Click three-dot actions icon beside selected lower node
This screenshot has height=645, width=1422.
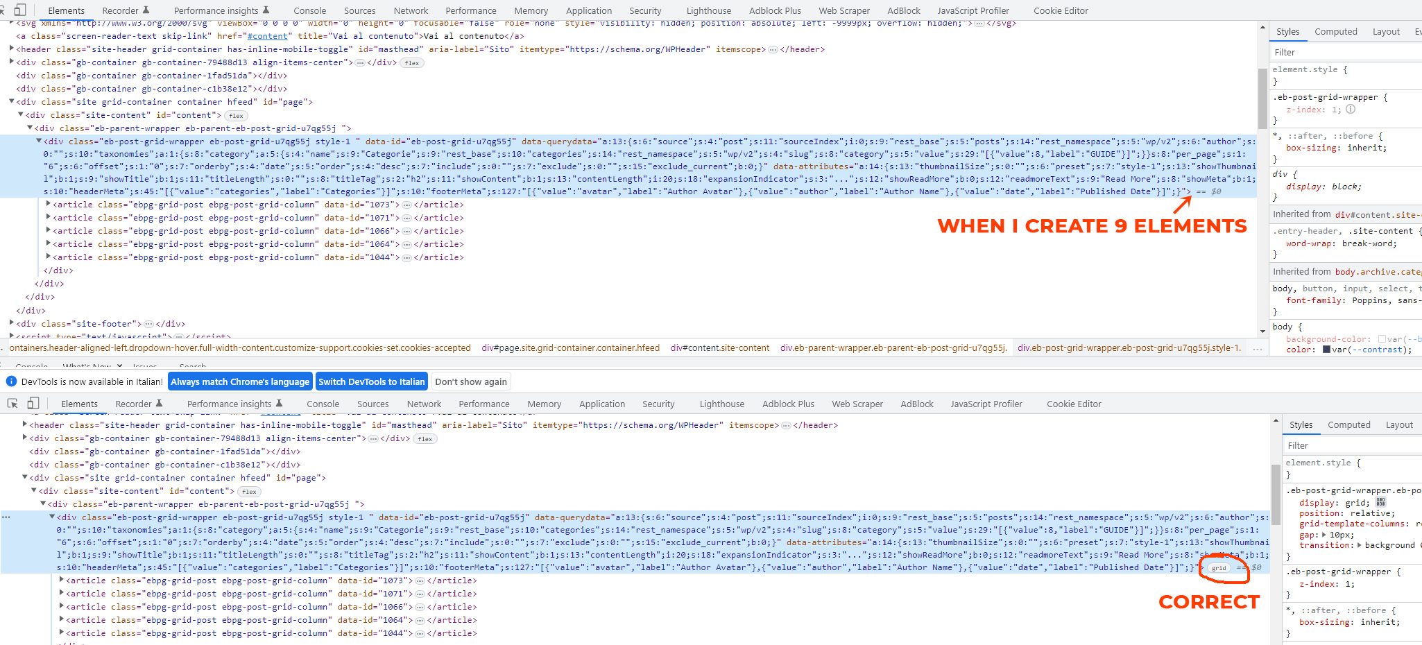coord(6,517)
